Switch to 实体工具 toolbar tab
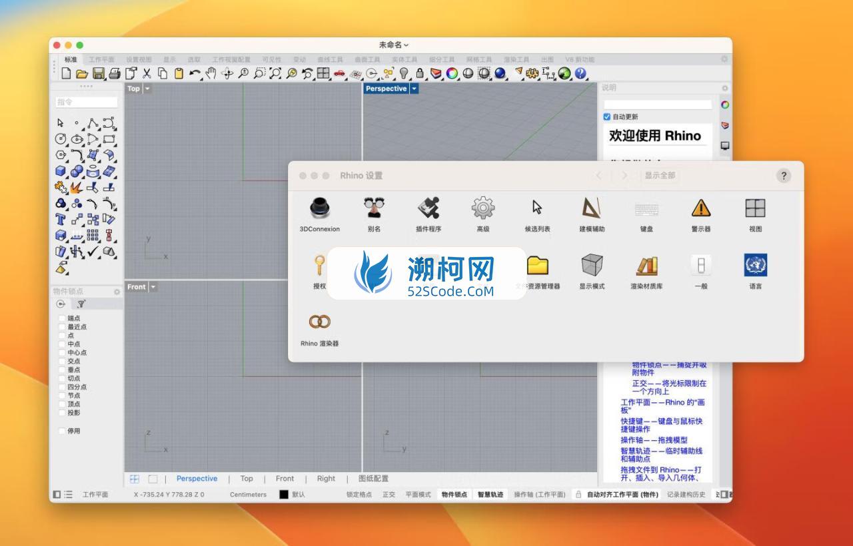 405,60
